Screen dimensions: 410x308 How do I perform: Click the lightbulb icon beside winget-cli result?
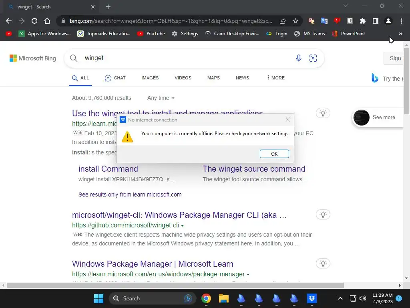[323, 215]
